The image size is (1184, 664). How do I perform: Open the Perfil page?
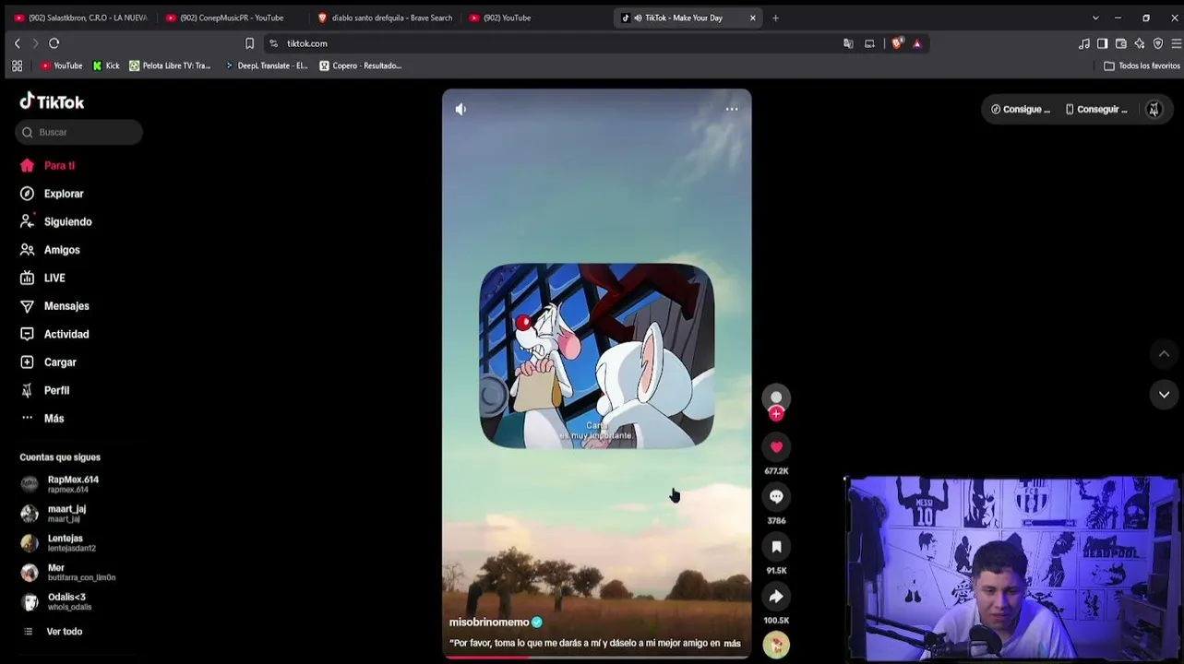coord(44,390)
